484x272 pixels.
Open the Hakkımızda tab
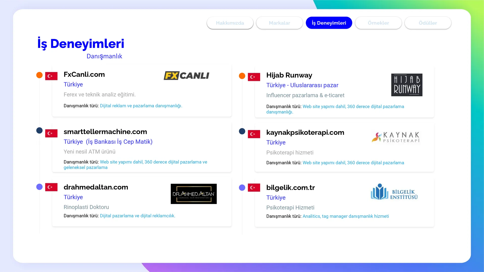[x=230, y=23]
